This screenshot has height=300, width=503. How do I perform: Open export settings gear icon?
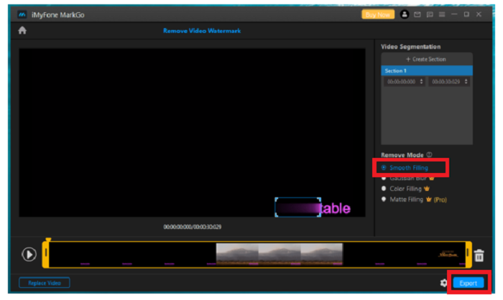pos(443,283)
